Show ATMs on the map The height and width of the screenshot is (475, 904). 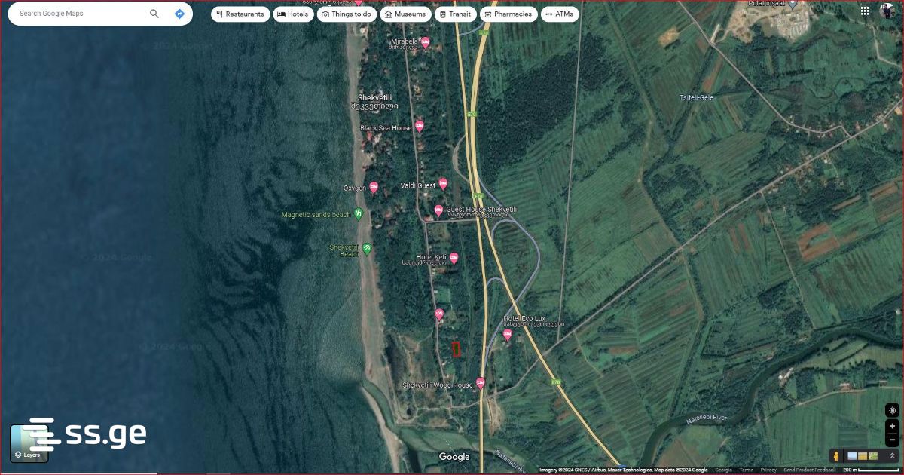[560, 14]
